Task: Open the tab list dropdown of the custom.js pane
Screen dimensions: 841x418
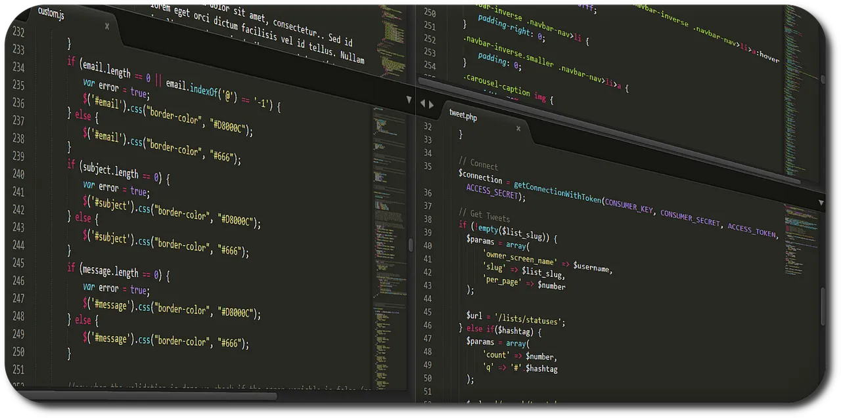Action: [409, 100]
